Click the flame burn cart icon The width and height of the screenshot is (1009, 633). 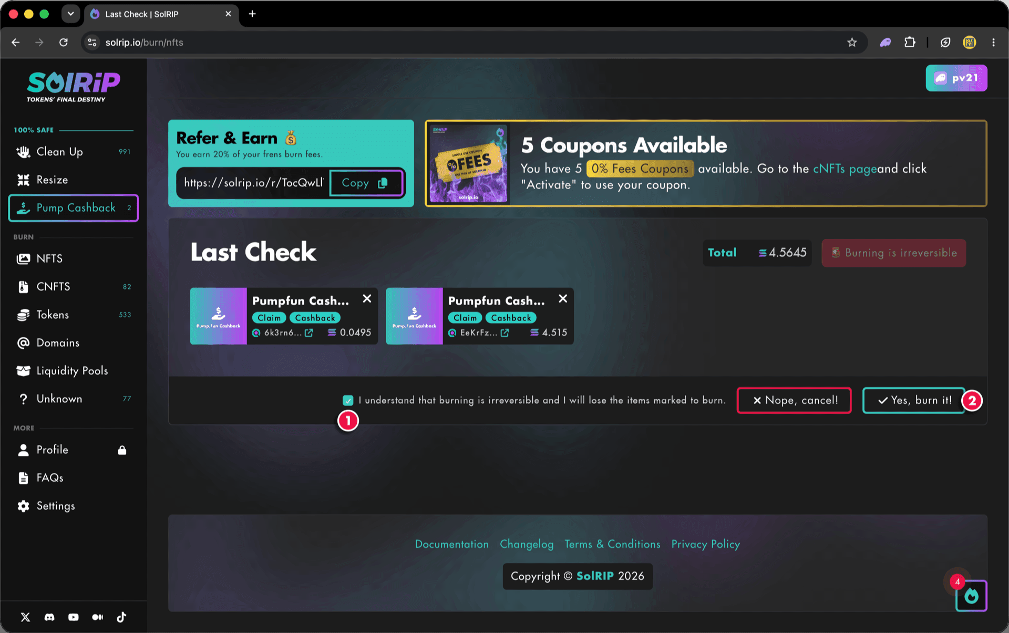click(x=971, y=596)
